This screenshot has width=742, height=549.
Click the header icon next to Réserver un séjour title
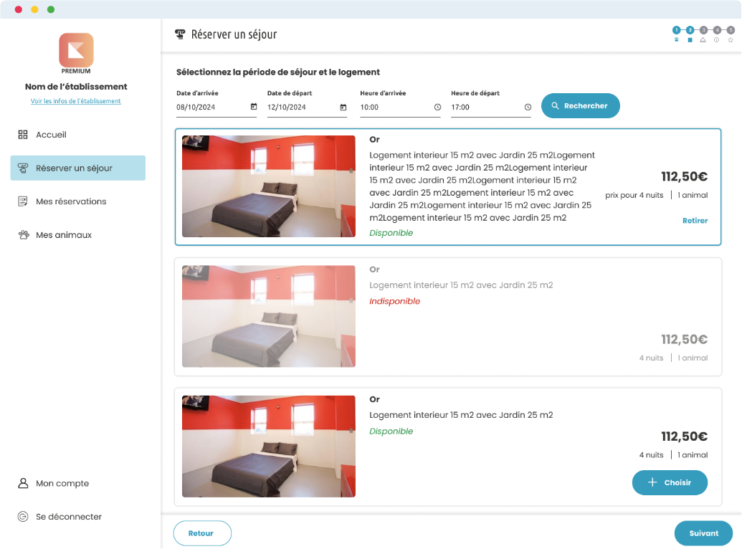(x=180, y=34)
